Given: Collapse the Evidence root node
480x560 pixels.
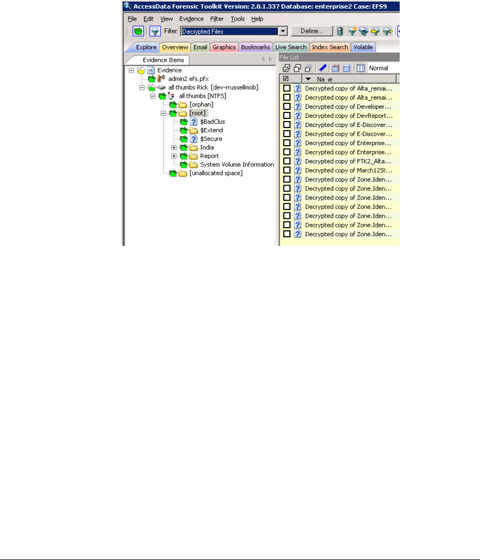Looking at the screenshot, I should [x=132, y=70].
